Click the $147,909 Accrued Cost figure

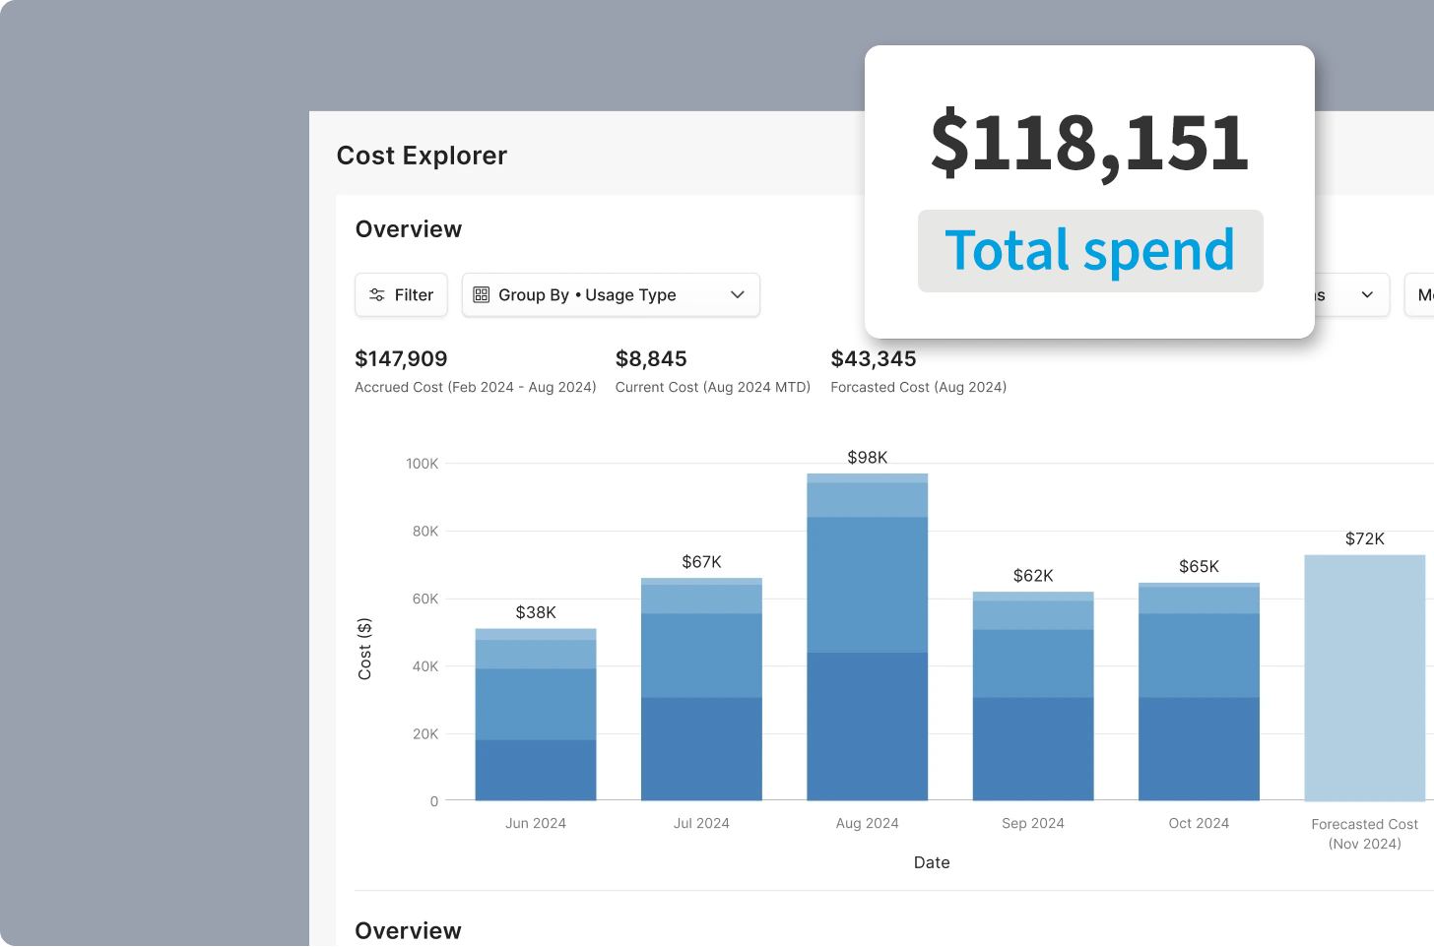tap(401, 358)
